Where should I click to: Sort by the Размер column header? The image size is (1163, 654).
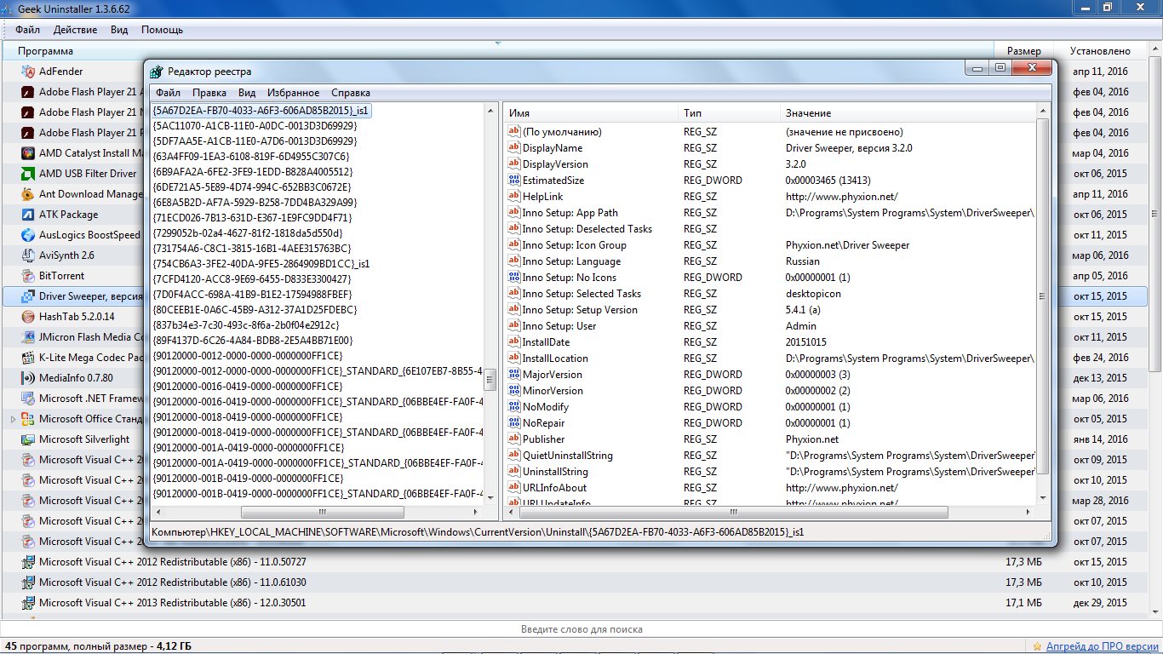tap(1023, 51)
